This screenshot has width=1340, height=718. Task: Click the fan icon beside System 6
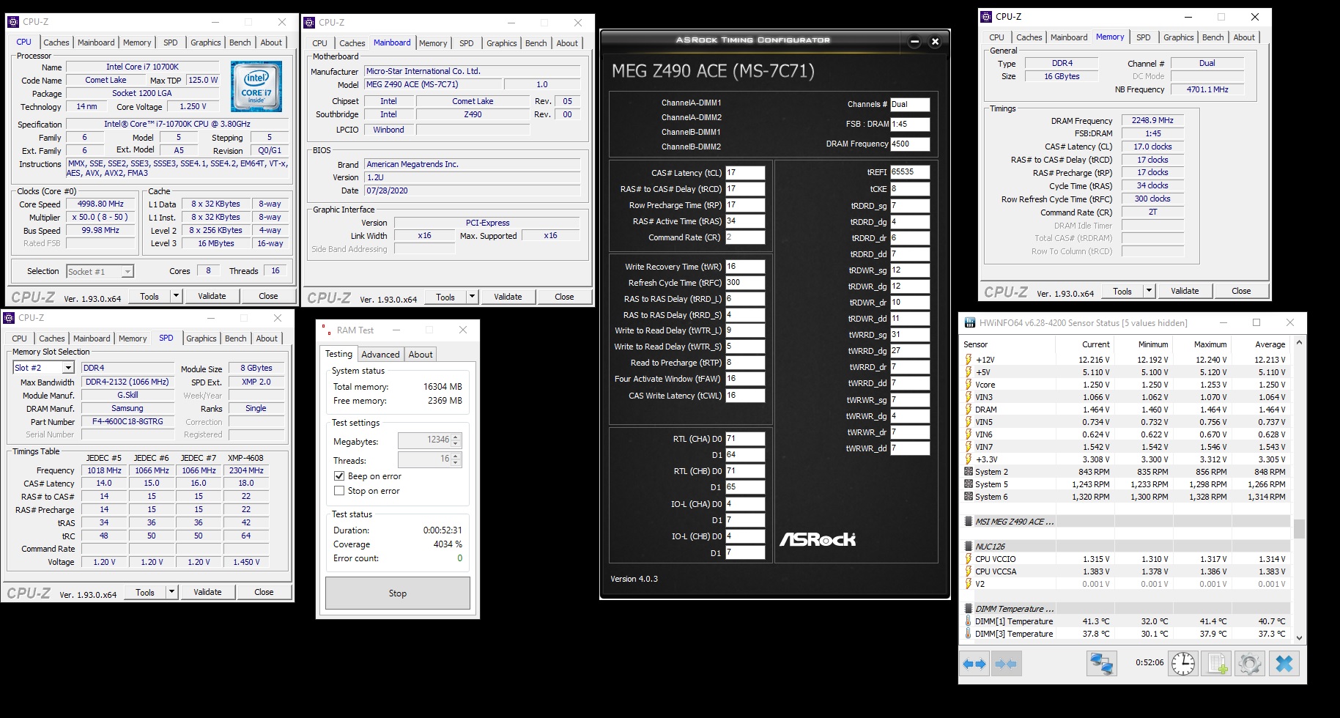pos(969,497)
